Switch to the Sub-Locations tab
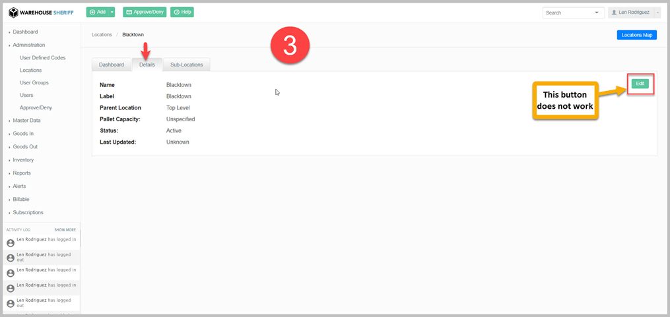Screen dimensions: 670x317 tap(187, 65)
